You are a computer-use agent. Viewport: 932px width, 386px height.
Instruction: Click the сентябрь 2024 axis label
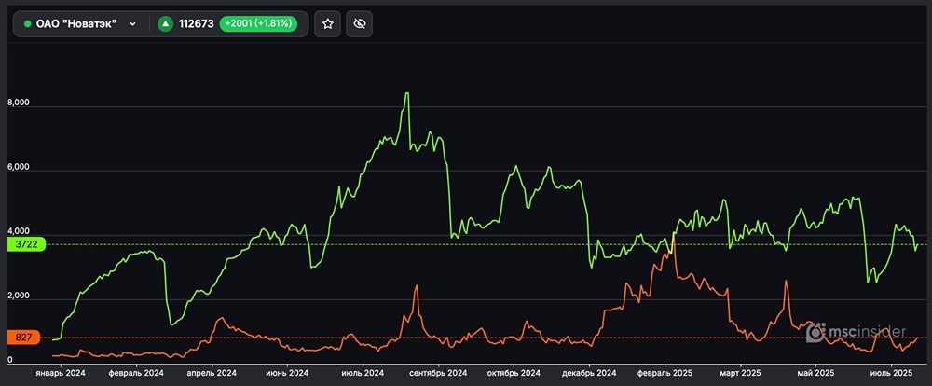[x=436, y=373]
